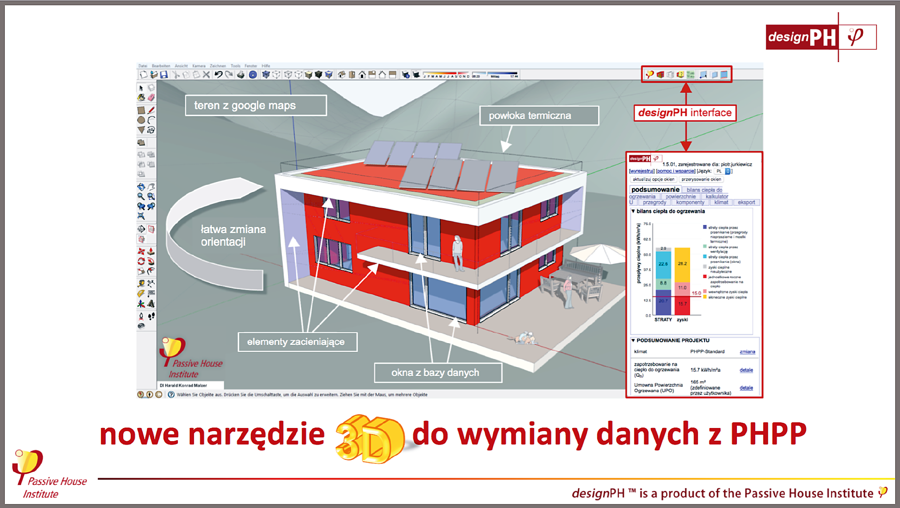
Task: Choose the Pan hand tool
Action: pyautogui.click(x=151, y=187)
